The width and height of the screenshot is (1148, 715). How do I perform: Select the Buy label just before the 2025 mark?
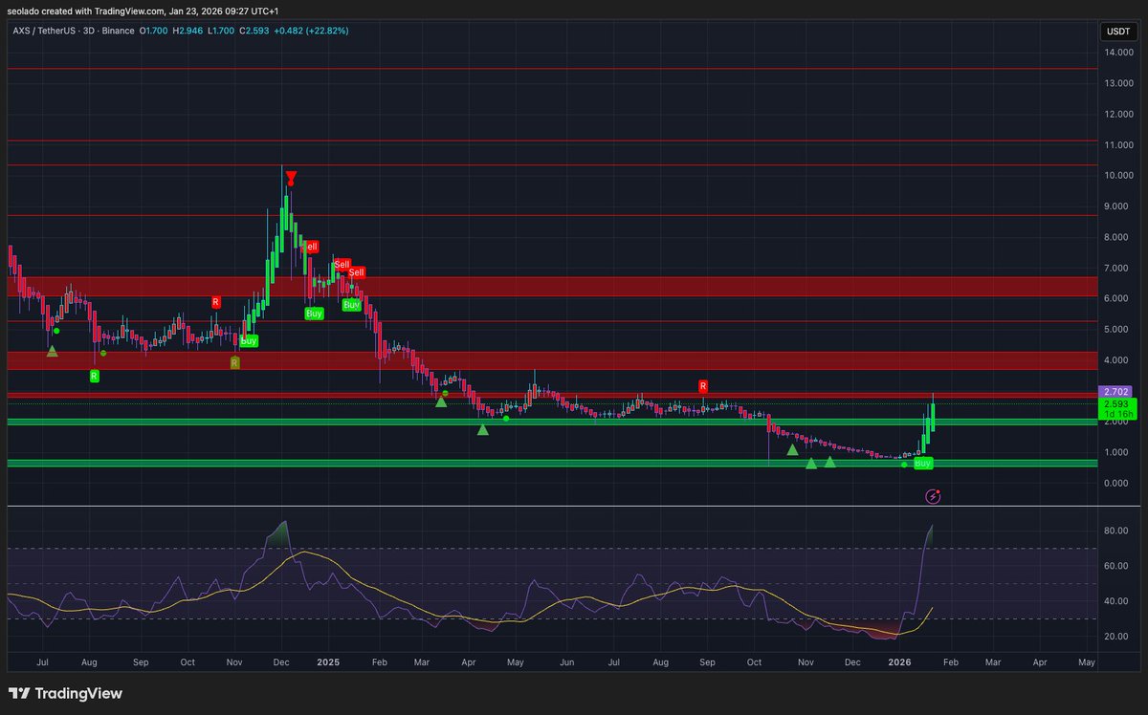click(314, 313)
